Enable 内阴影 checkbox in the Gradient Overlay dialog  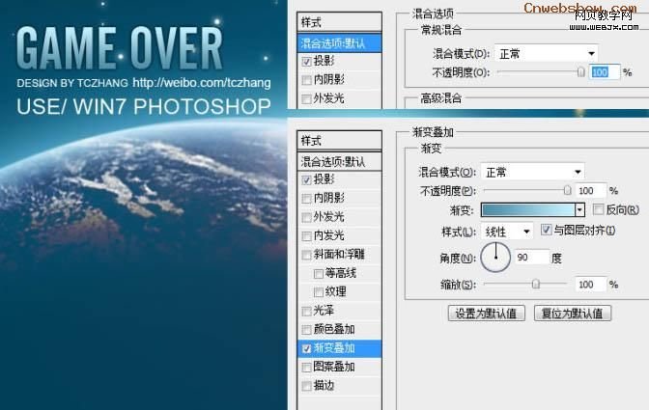click(x=306, y=199)
